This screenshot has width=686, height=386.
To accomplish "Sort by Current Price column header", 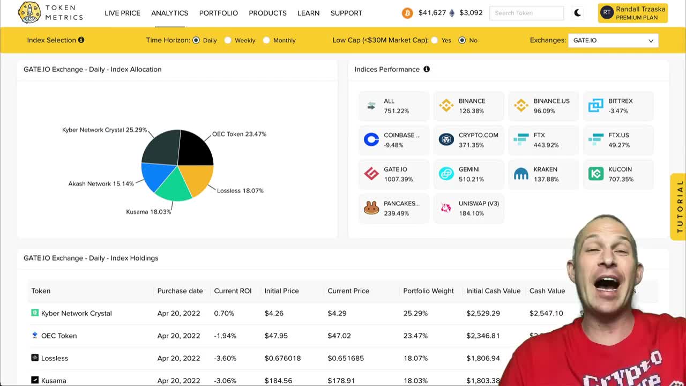I will [x=348, y=291].
